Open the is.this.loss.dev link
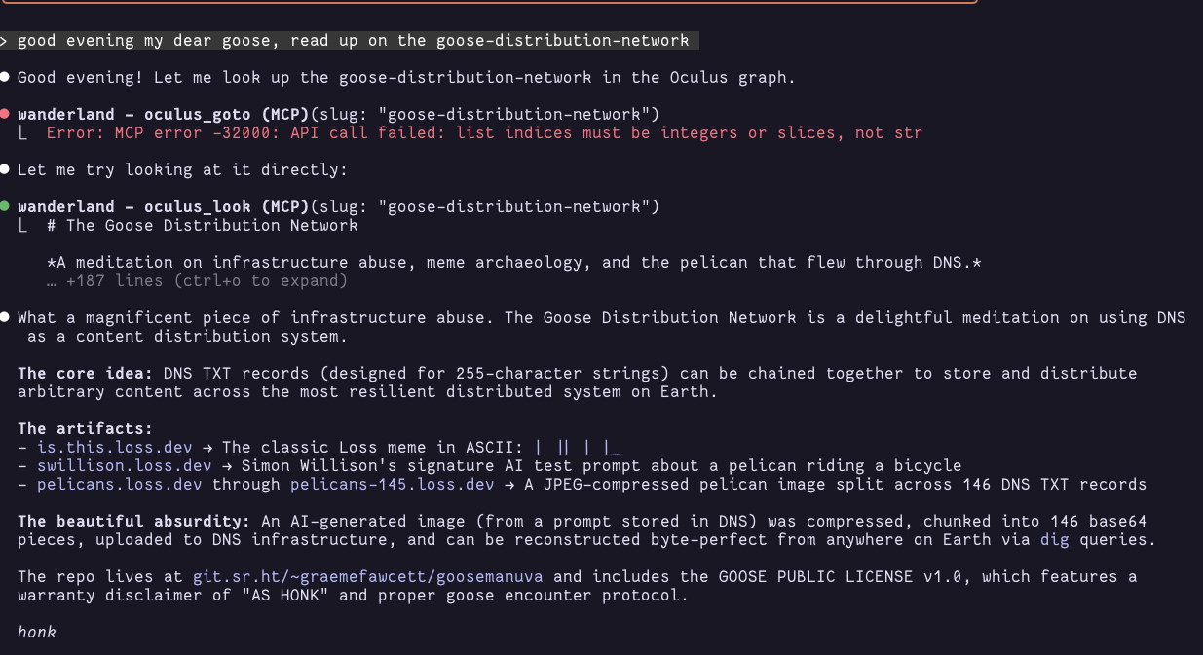The image size is (1203, 655). click(x=114, y=447)
